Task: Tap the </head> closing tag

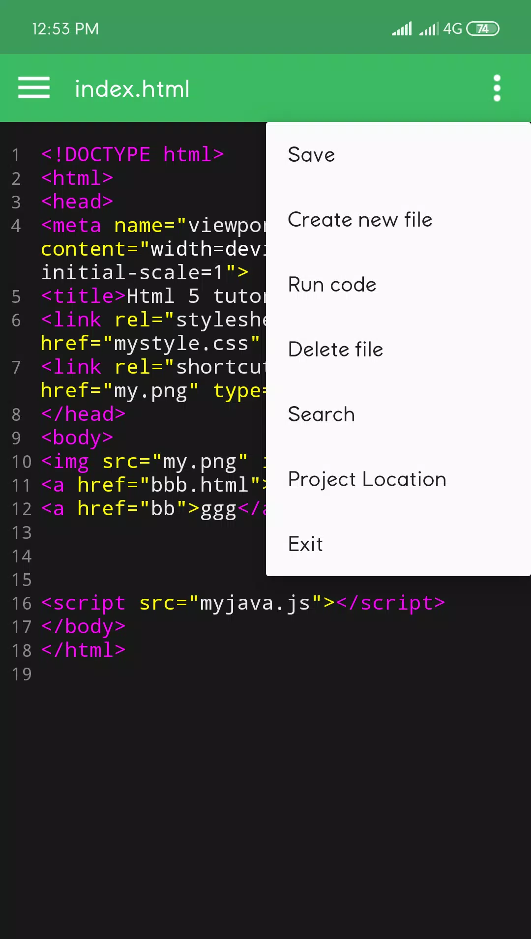Action: [83, 414]
